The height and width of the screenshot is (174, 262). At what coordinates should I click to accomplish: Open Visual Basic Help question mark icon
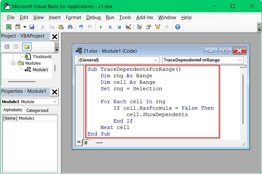[x=178, y=27]
